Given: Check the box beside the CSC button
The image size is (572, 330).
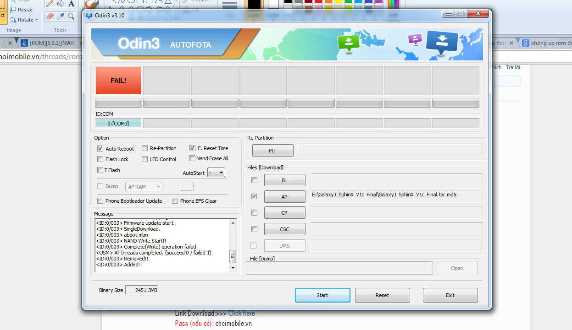Looking at the screenshot, I should 254,229.
